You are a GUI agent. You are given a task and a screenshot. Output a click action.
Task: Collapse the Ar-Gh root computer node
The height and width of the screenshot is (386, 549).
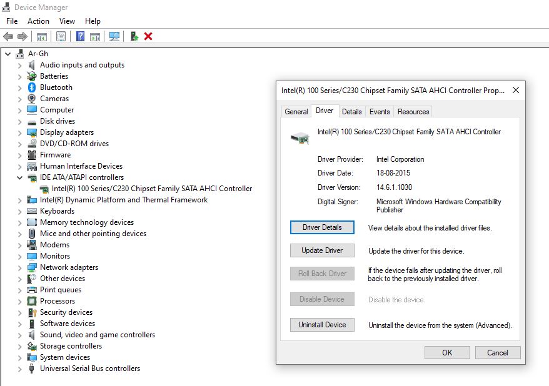[8, 54]
